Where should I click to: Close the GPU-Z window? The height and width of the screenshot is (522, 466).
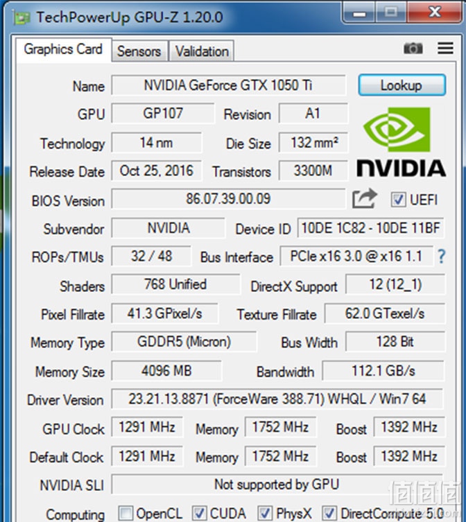(435, 12)
